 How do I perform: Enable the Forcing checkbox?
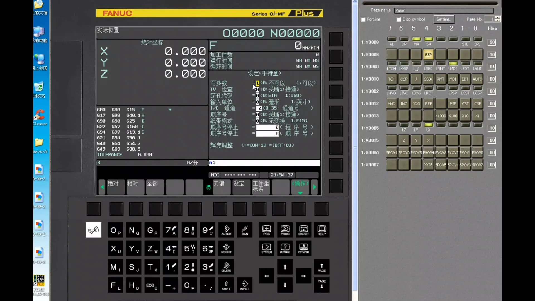click(x=363, y=20)
